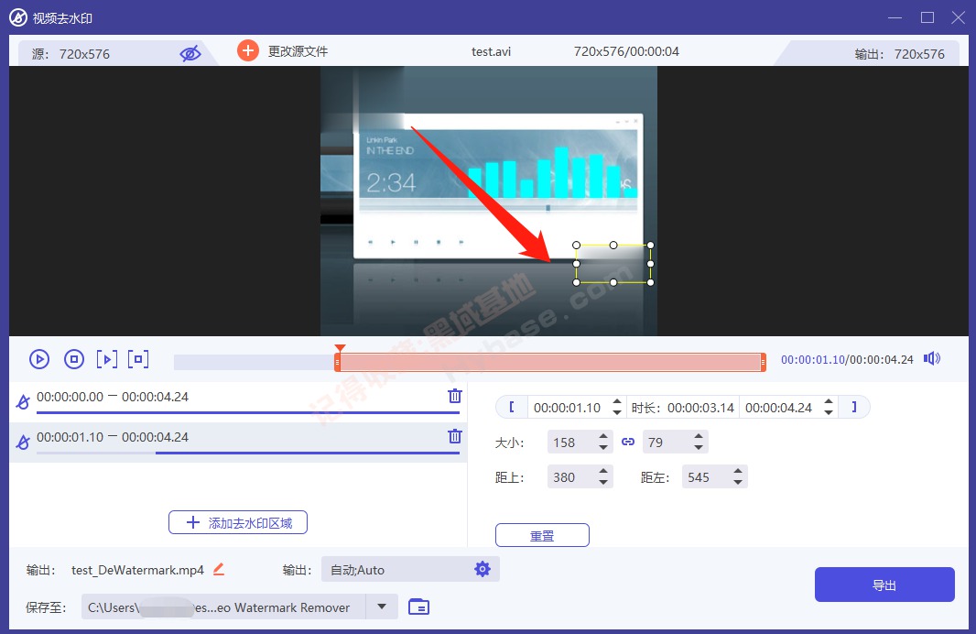The width and height of the screenshot is (976, 634).
Task: Select the 00:00:00.00 – 00:00:04.24 region row
Action: point(238,401)
